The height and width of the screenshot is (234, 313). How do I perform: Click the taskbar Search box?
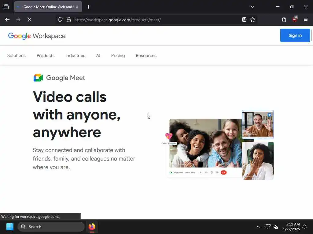[51, 227]
